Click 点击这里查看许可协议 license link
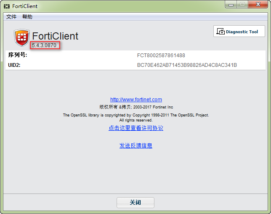The height and width of the screenshot is (214, 271). coord(136,128)
